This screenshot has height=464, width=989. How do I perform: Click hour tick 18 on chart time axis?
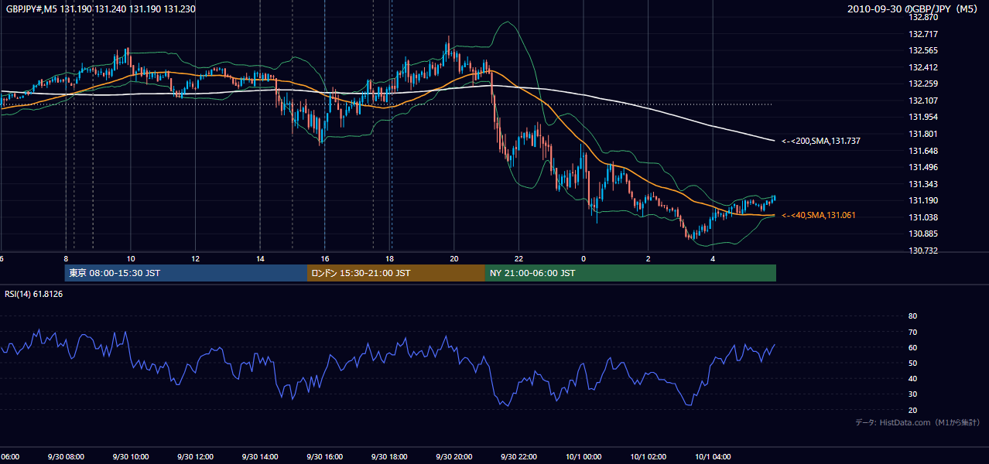tap(389, 258)
